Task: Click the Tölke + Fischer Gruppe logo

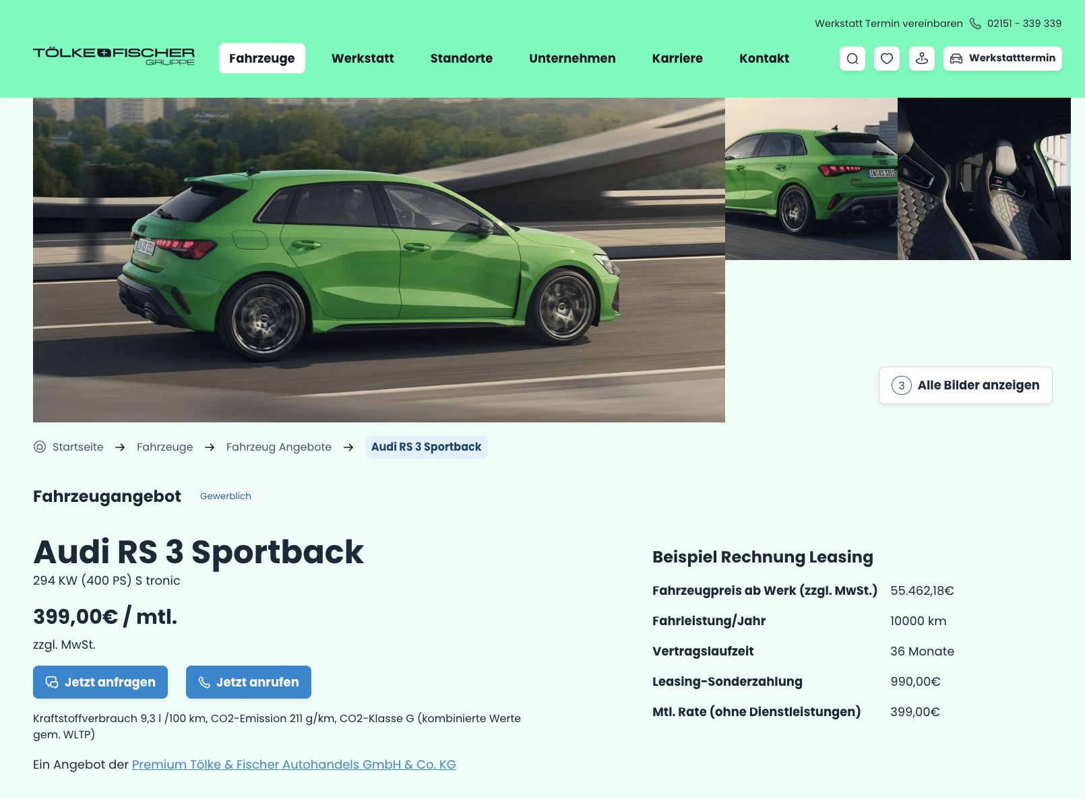Action: [x=114, y=56]
